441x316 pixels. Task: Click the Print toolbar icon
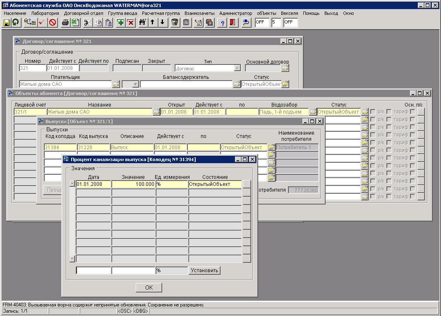pyautogui.click(x=65, y=23)
